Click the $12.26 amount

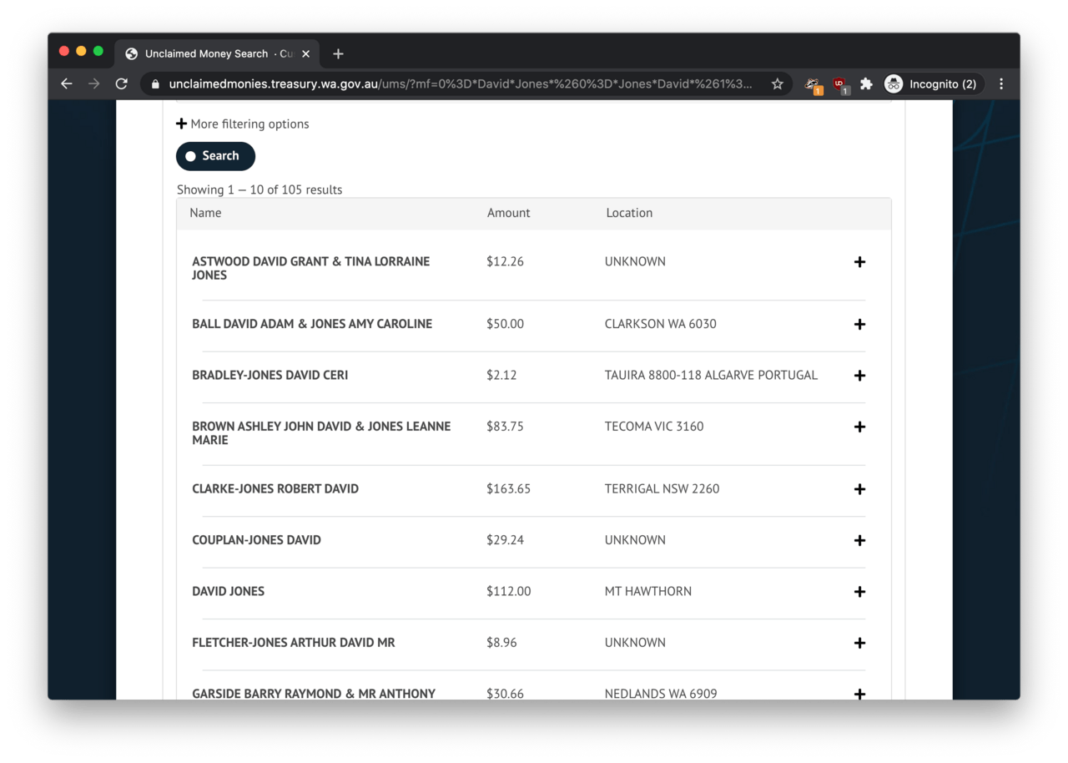pyautogui.click(x=505, y=261)
